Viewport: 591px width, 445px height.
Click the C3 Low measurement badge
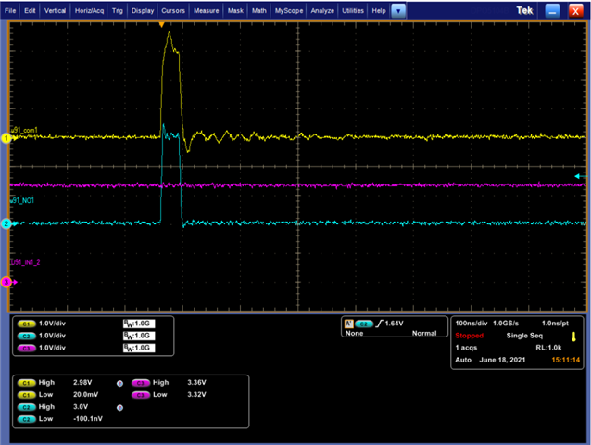coord(141,395)
